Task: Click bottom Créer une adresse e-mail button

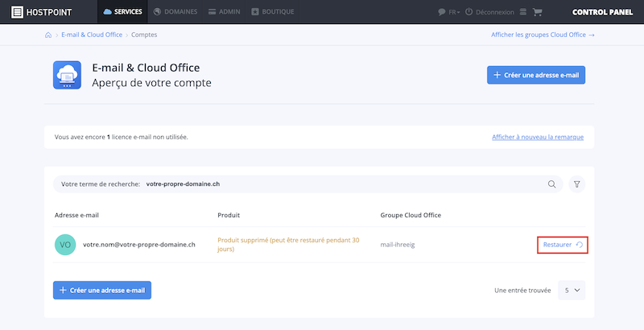Action: coord(102,291)
